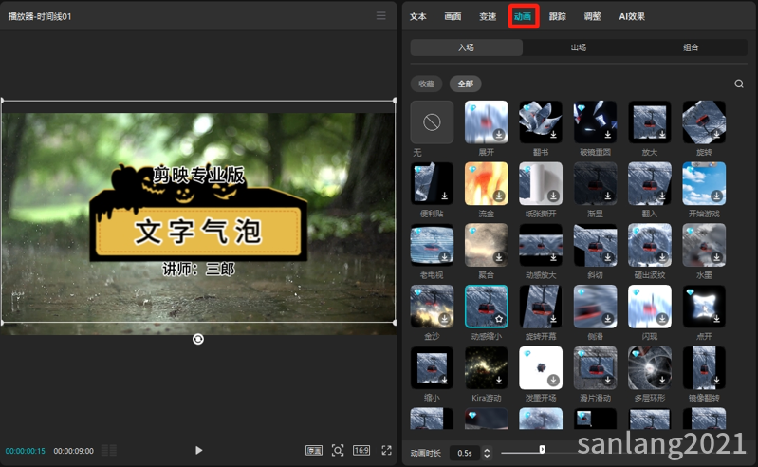
Task: Download the 展开 animation
Action: click(499, 135)
